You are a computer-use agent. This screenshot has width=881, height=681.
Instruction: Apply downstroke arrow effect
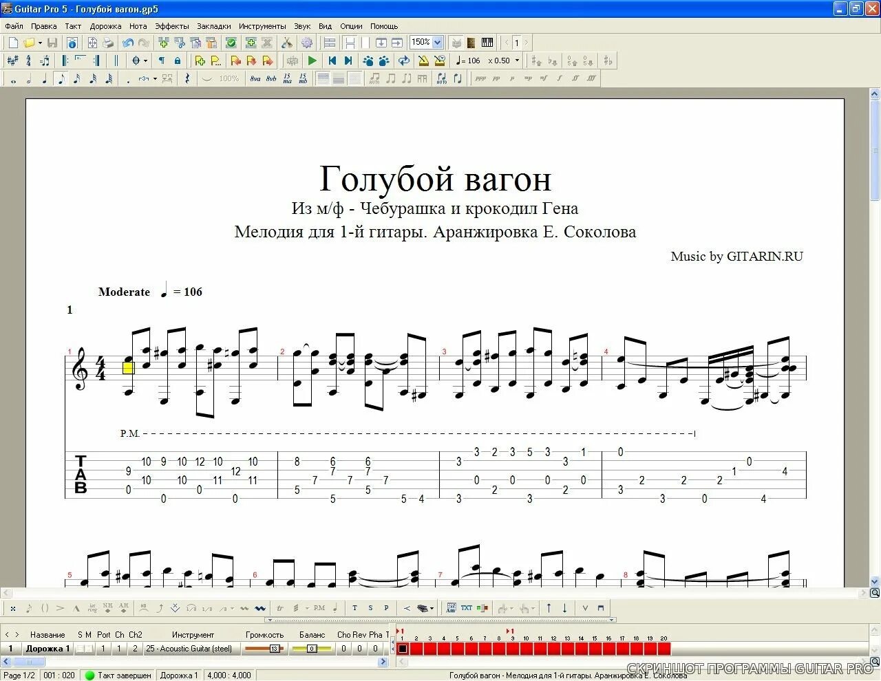coord(564,608)
